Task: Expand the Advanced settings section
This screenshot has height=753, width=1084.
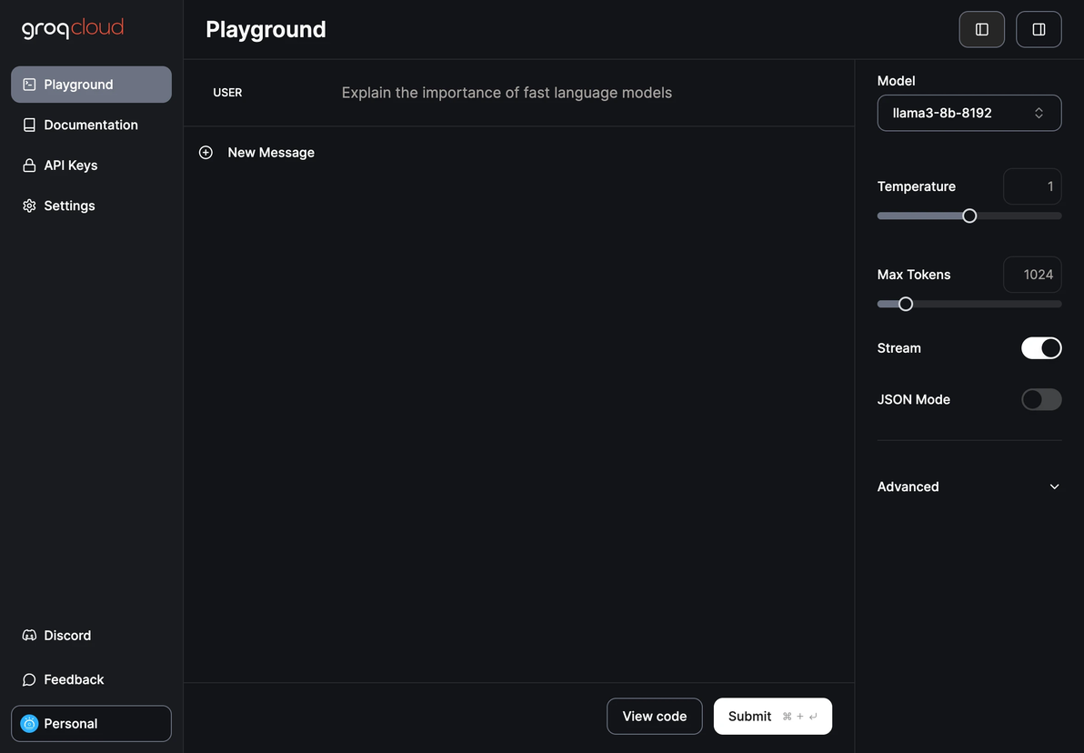Action: 969,487
